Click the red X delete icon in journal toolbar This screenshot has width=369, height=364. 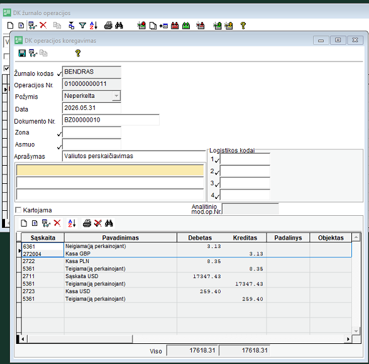(43, 25)
